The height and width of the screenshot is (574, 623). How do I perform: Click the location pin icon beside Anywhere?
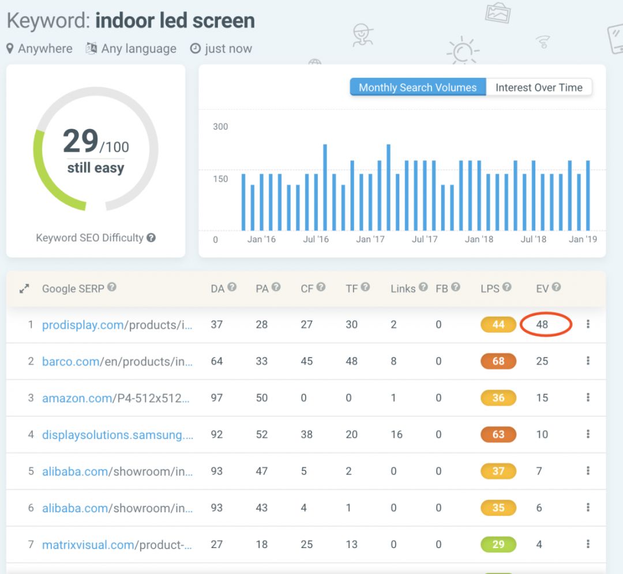pos(10,48)
